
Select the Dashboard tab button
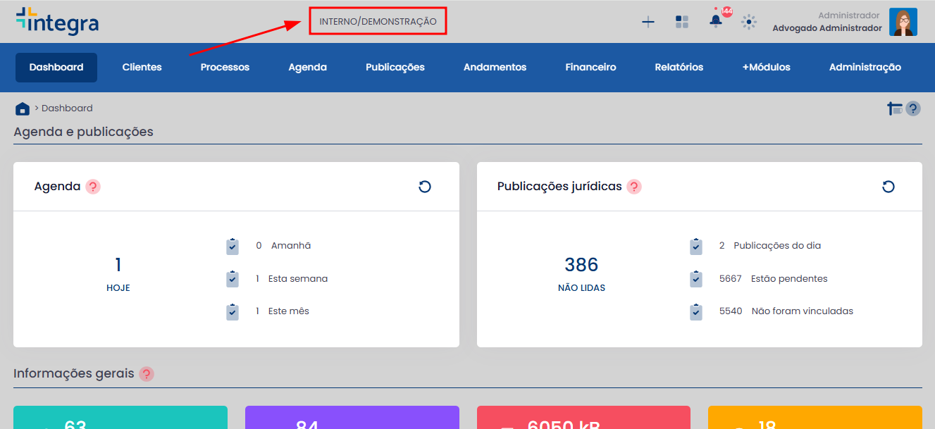click(56, 68)
